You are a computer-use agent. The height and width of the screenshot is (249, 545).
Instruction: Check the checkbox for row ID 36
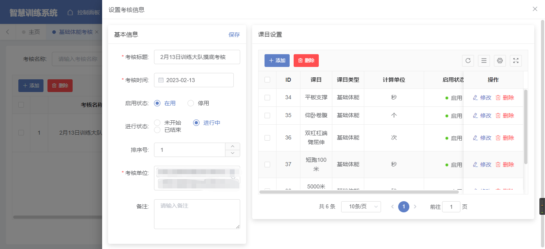coord(267,138)
